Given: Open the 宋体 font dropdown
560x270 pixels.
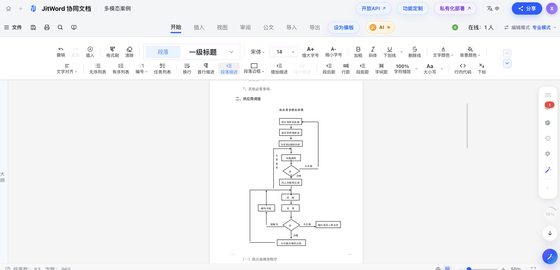Looking at the screenshot, I should tap(257, 52).
